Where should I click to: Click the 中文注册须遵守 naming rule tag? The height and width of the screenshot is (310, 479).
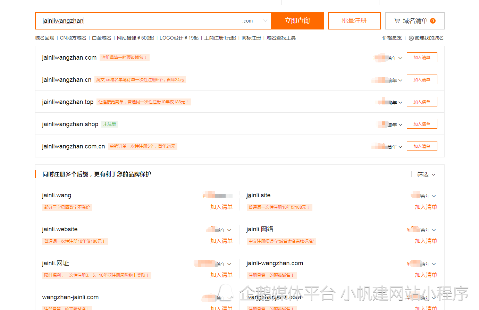tap(281, 241)
